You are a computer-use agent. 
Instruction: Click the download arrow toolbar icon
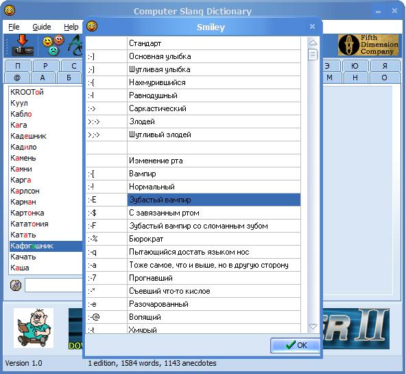point(23,45)
